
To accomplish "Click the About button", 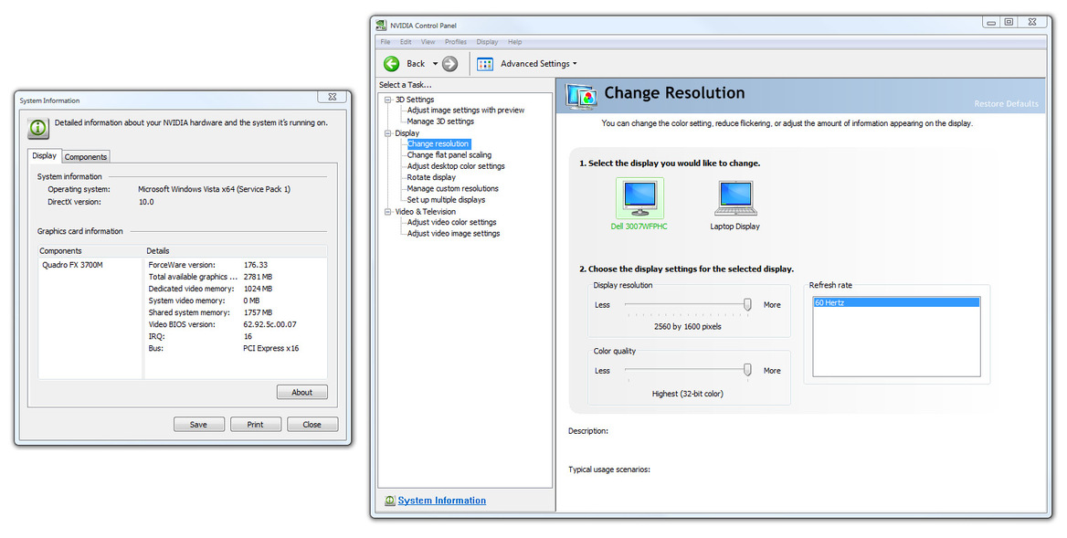I will coord(302,393).
